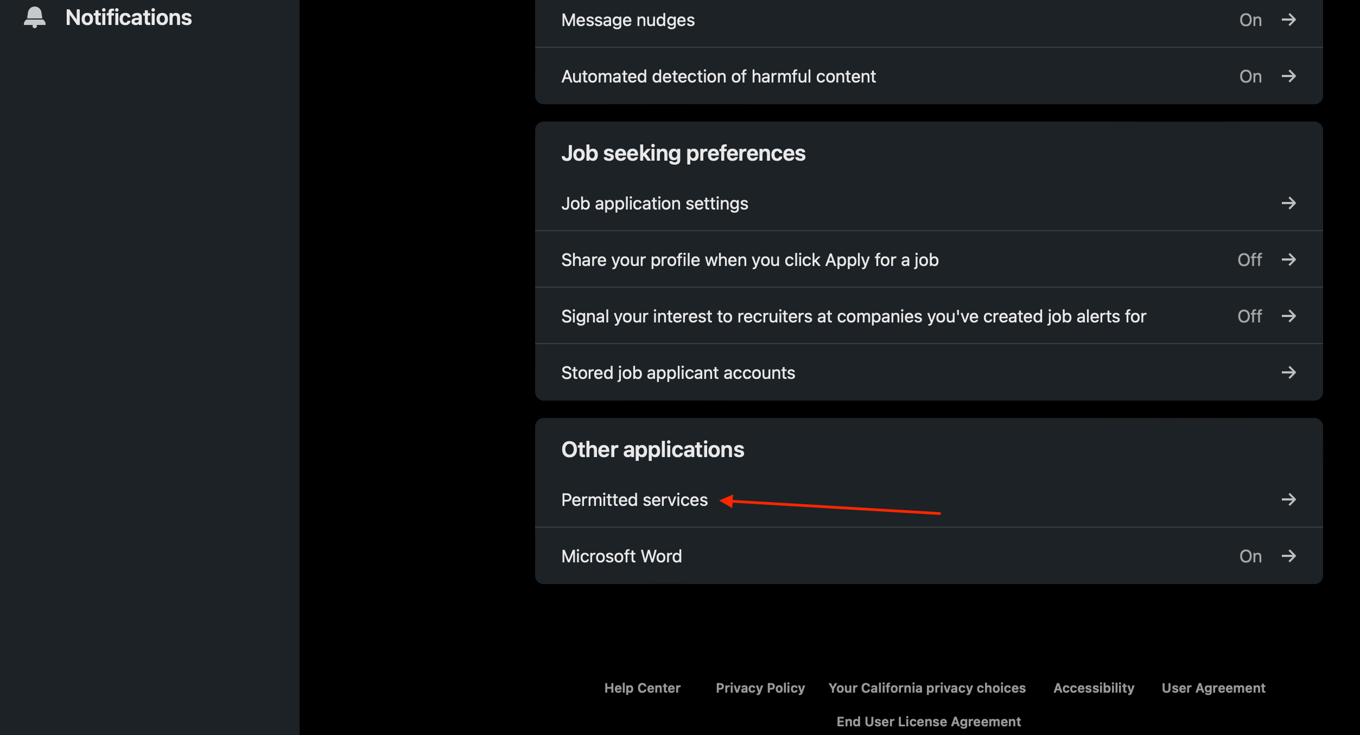Open the Privacy Policy link
Viewport: 1360px width, 735px height.
[x=760, y=688]
